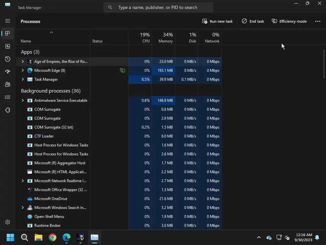The width and height of the screenshot is (326, 245).
Task: Click the Open-Shell Menu process icon
Action: pyautogui.click(x=30, y=217)
